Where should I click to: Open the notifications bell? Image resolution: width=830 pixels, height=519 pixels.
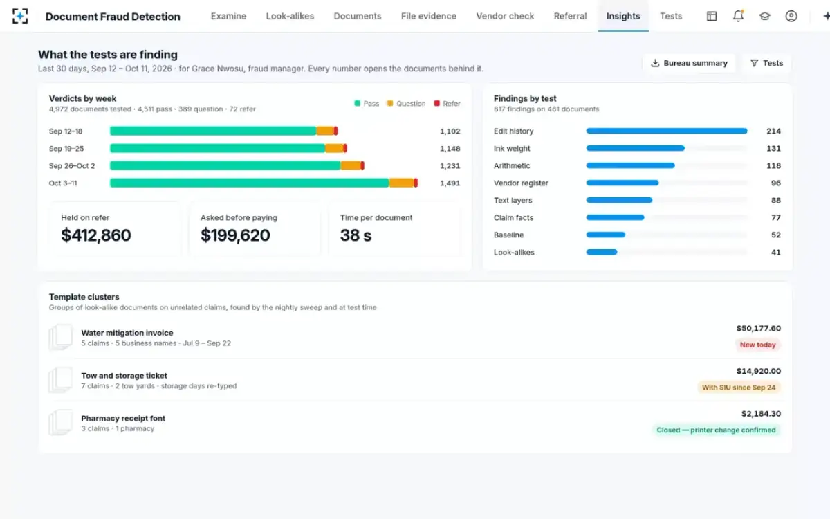(x=738, y=16)
